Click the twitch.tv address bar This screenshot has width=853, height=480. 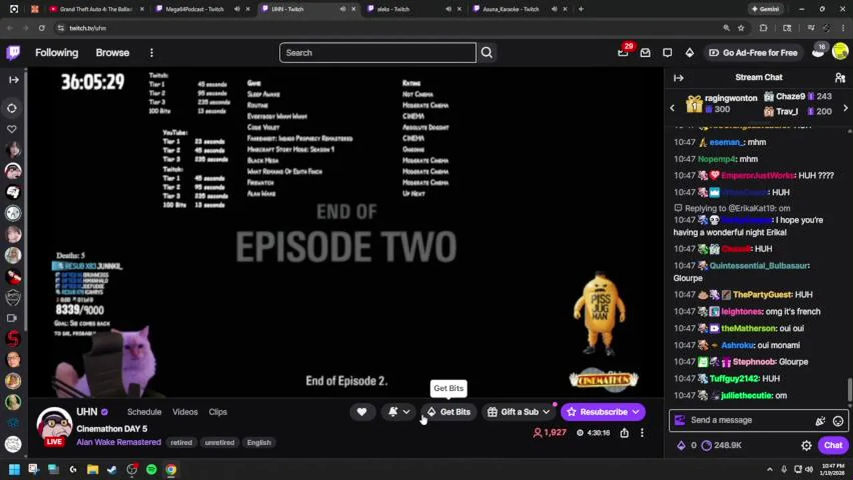(387, 28)
